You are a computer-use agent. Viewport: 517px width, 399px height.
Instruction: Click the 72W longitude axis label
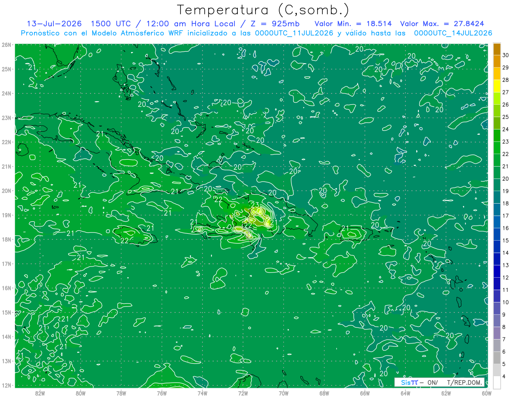pos(243,393)
